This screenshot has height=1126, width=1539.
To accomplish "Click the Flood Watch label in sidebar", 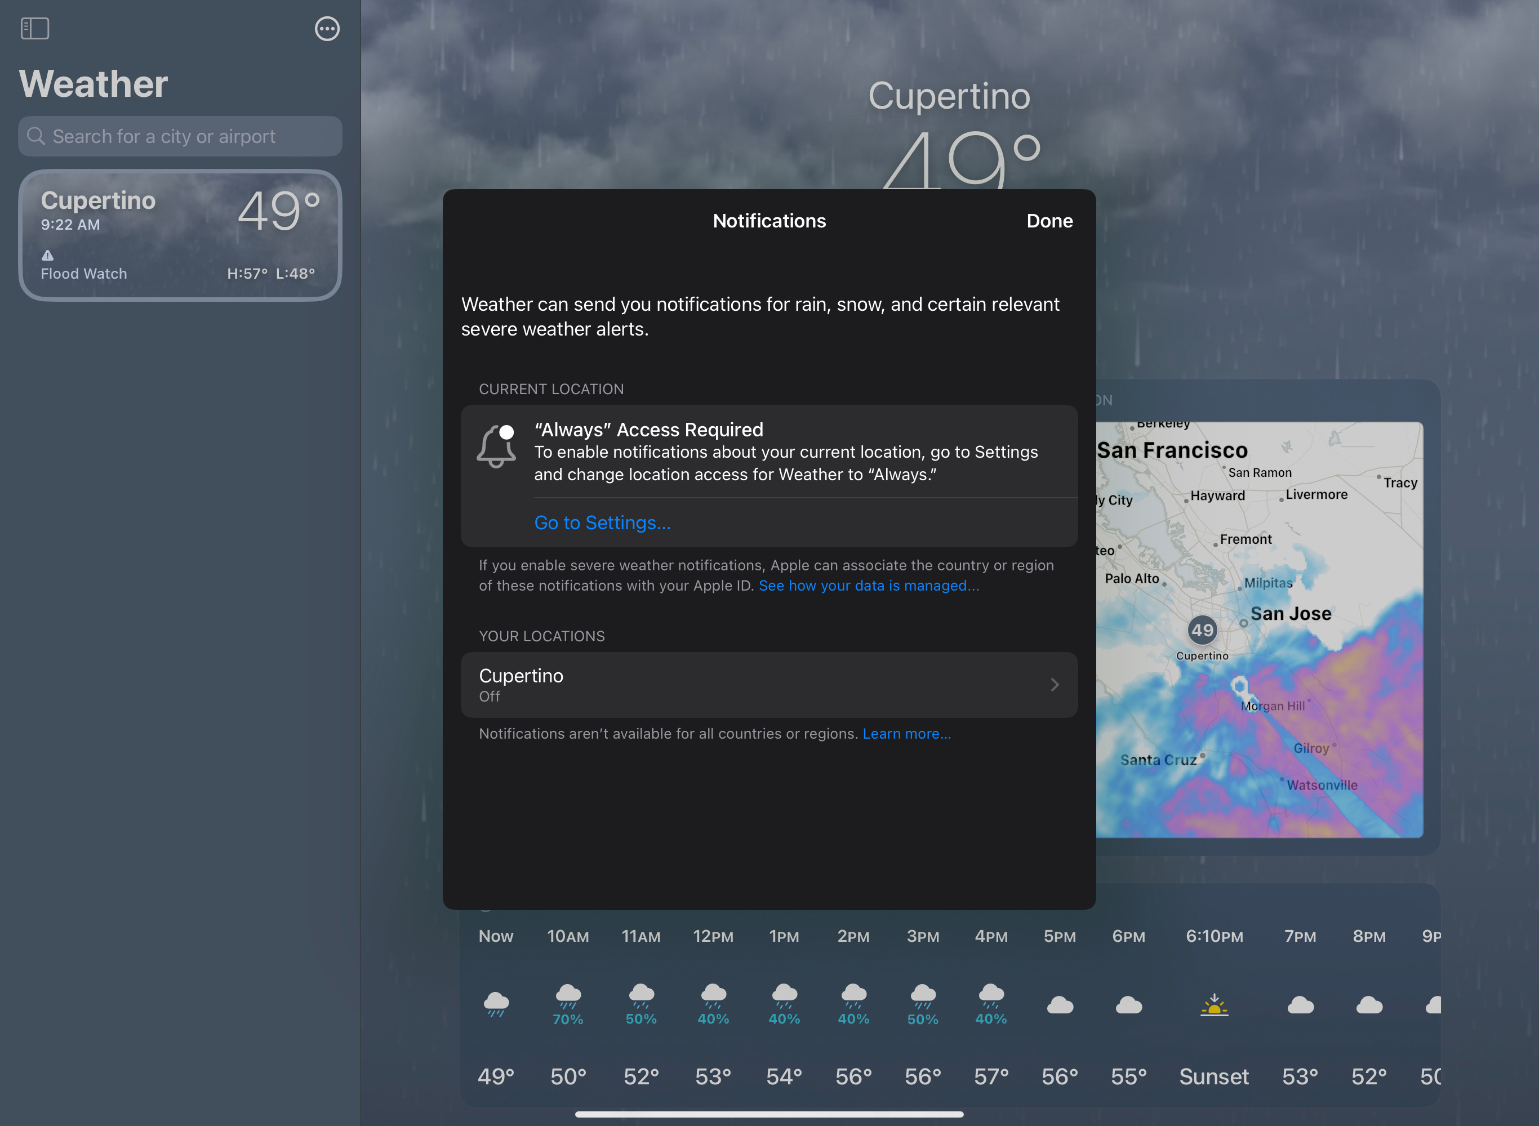I will coord(84,273).
